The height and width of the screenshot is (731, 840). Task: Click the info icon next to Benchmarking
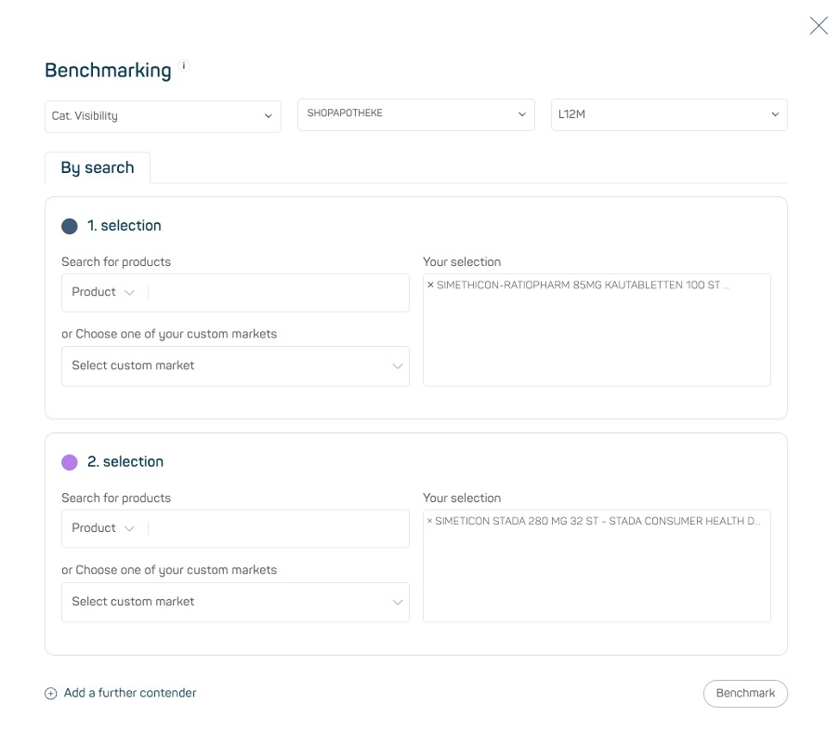(184, 66)
